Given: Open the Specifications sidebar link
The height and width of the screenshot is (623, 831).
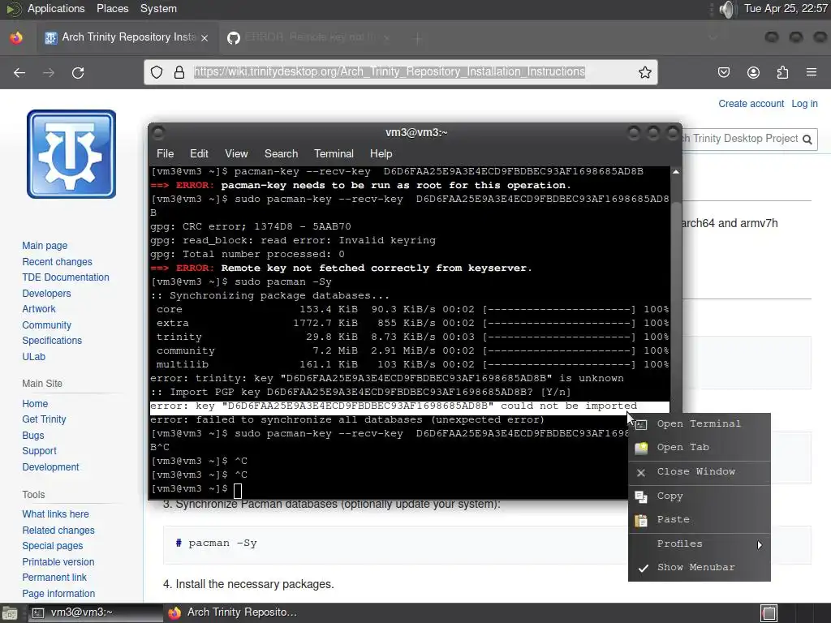Looking at the screenshot, I should point(52,341).
